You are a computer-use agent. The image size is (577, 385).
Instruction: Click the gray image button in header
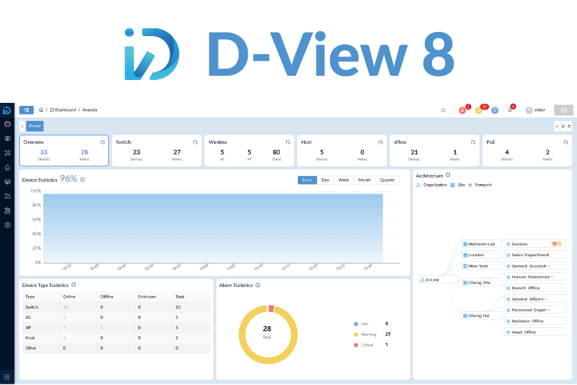click(564, 110)
